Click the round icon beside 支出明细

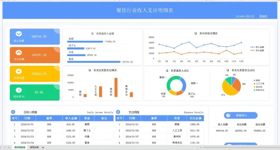coord(118,112)
